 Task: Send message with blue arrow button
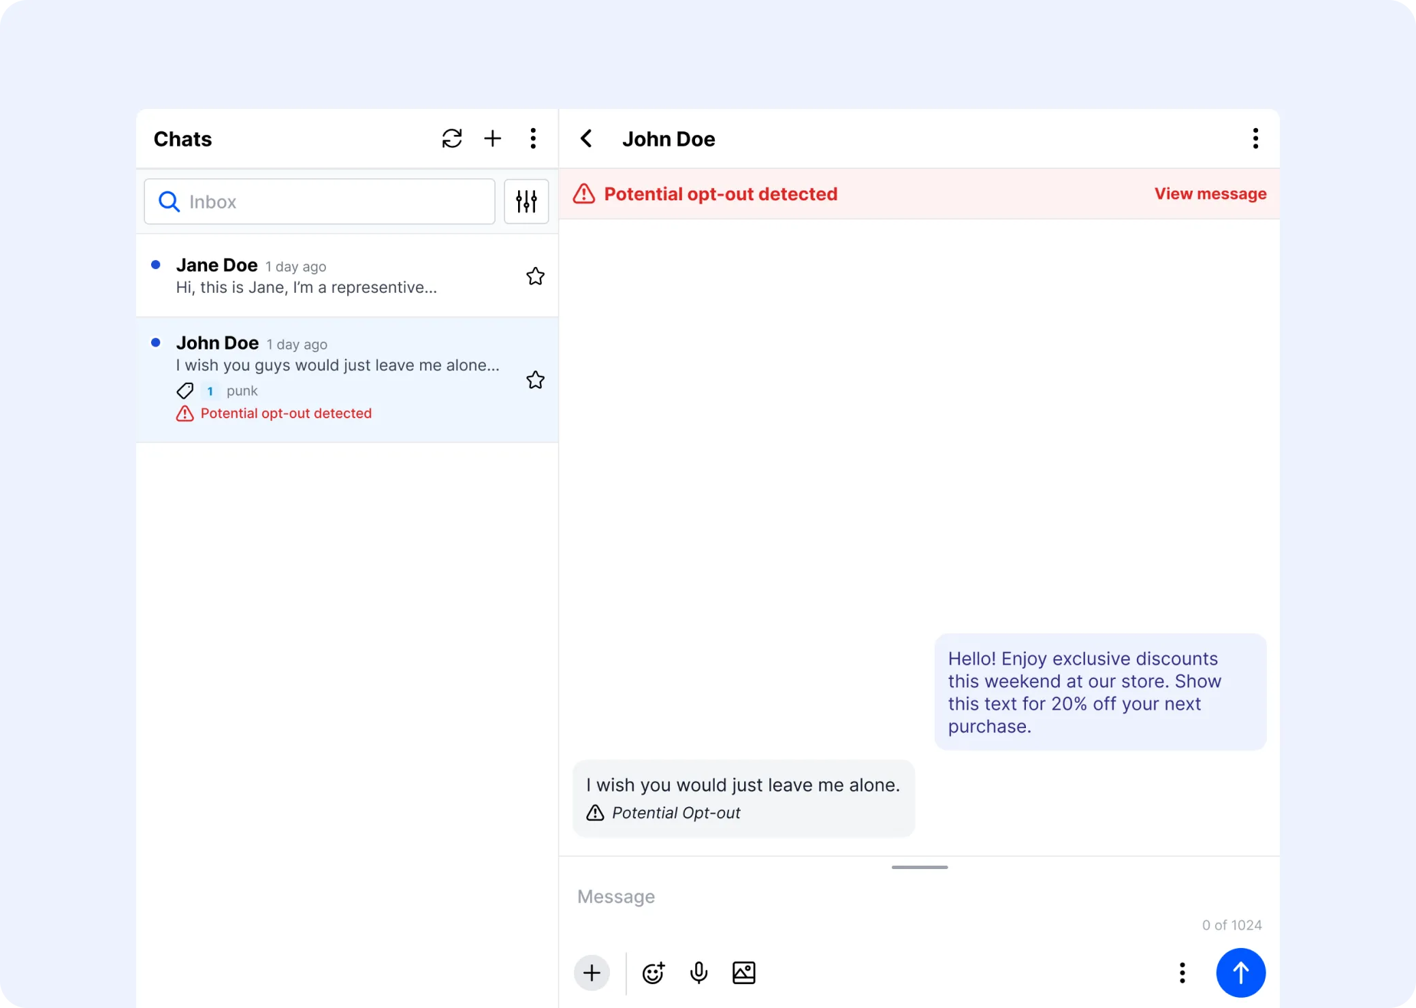click(1240, 973)
